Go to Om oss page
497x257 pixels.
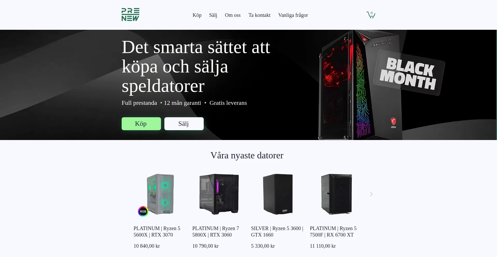click(233, 15)
